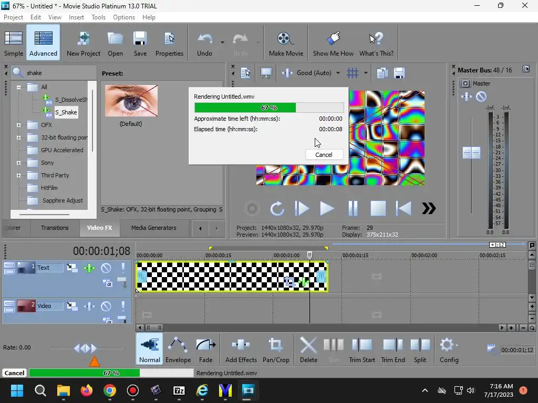The image size is (538, 403).
Task: Open the Edit menu
Action: [36, 17]
